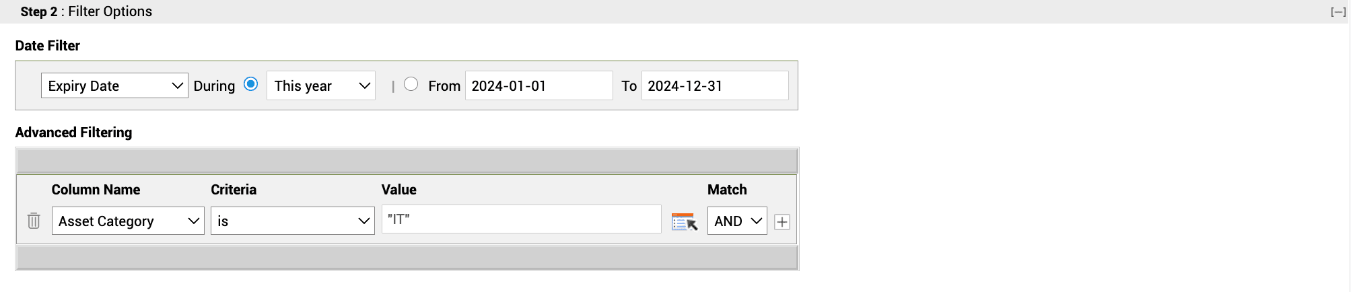Open the Asset Category column dropdown

(x=128, y=221)
